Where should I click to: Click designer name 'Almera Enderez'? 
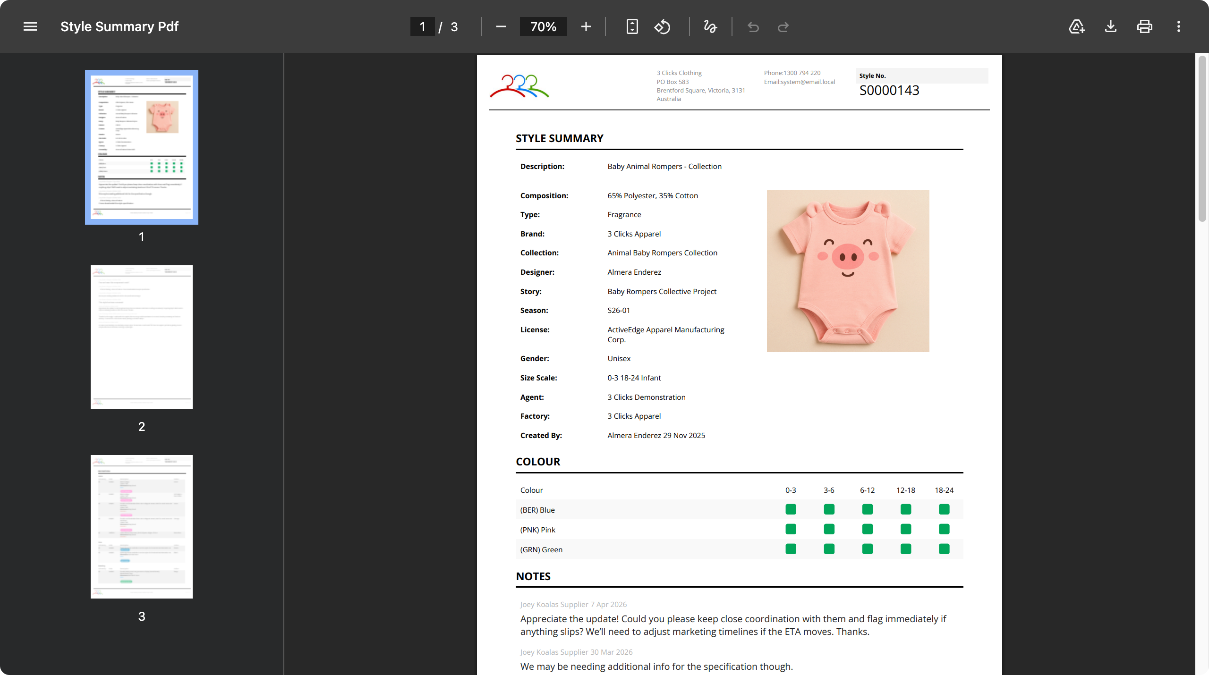(634, 272)
